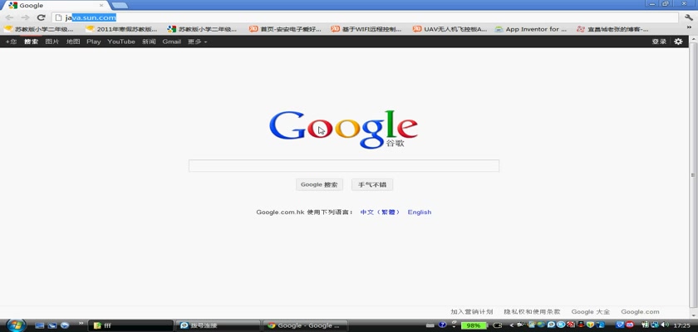The width and height of the screenshot is (698, 332).
Task: Open the first 苏教版小学二年级 bookmark
Action: click(39, 29)
